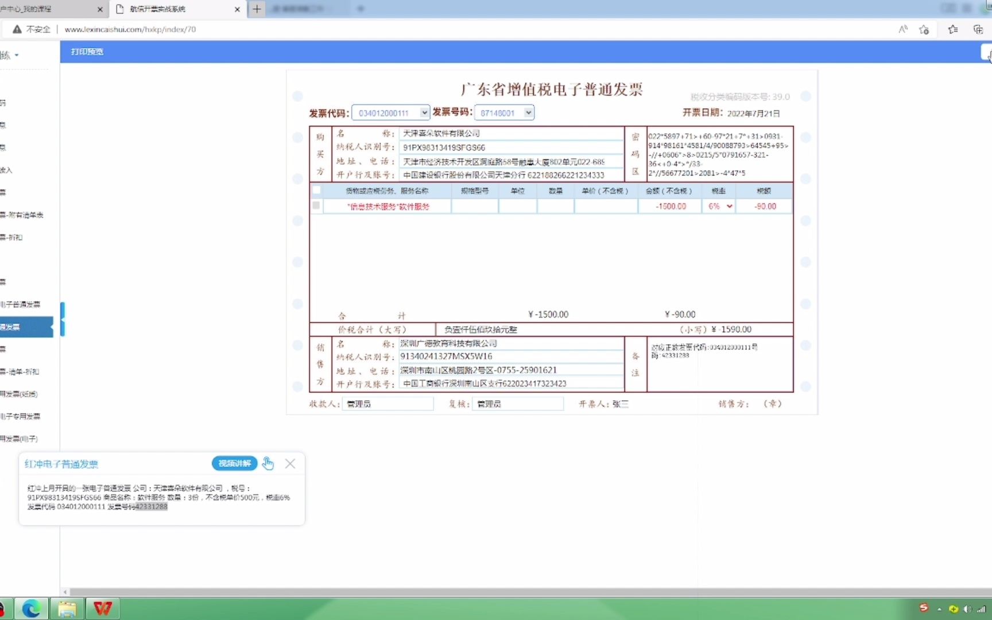Switch to the 我的课程 browser tab
The width and height of the screenshot is (992, 620).
[52, 9]
